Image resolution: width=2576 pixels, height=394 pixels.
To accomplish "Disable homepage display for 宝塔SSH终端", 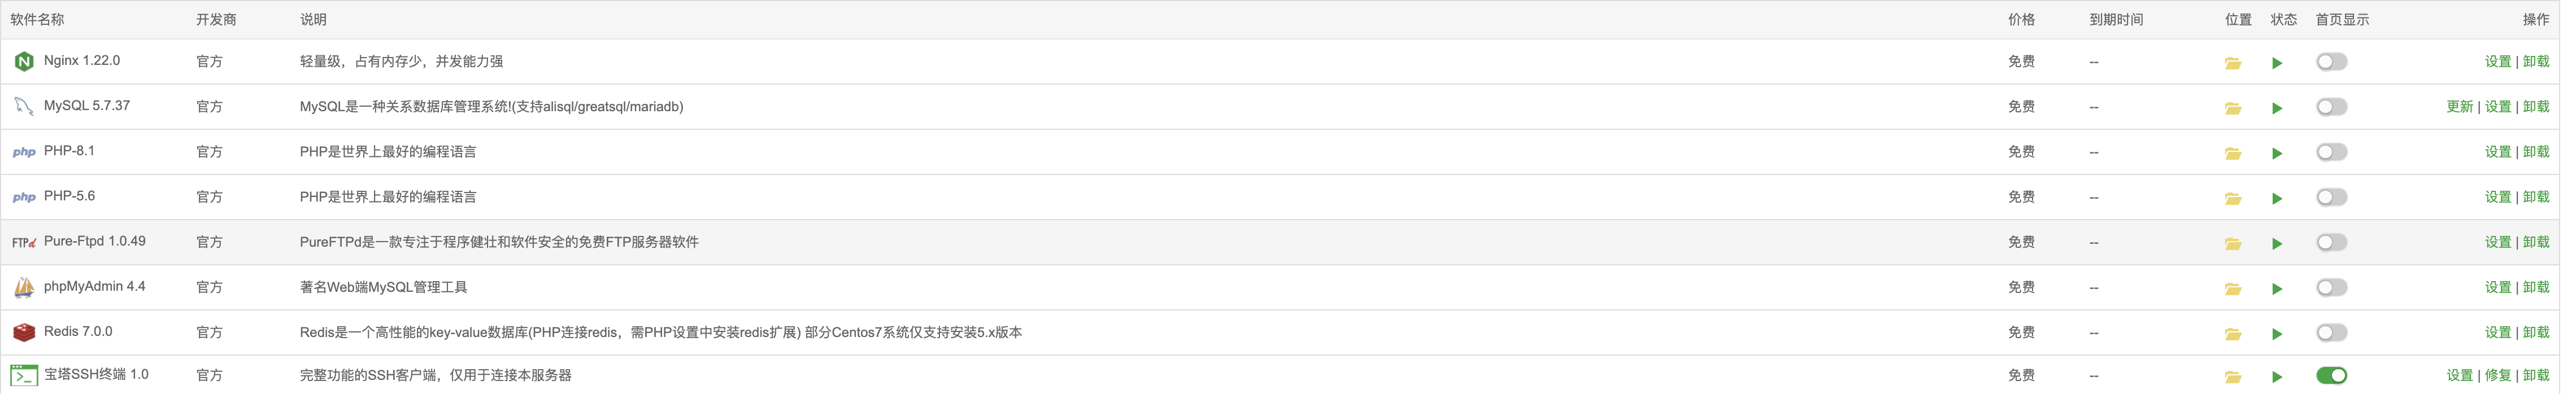I will (x=2331, y=376).
